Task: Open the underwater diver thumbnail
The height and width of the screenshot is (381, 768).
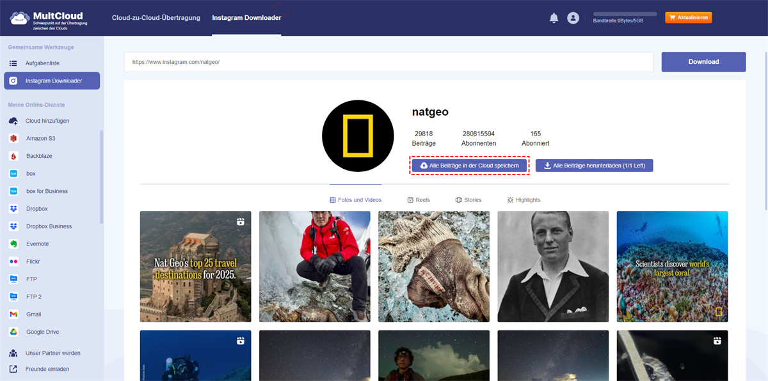Action: 195,355
